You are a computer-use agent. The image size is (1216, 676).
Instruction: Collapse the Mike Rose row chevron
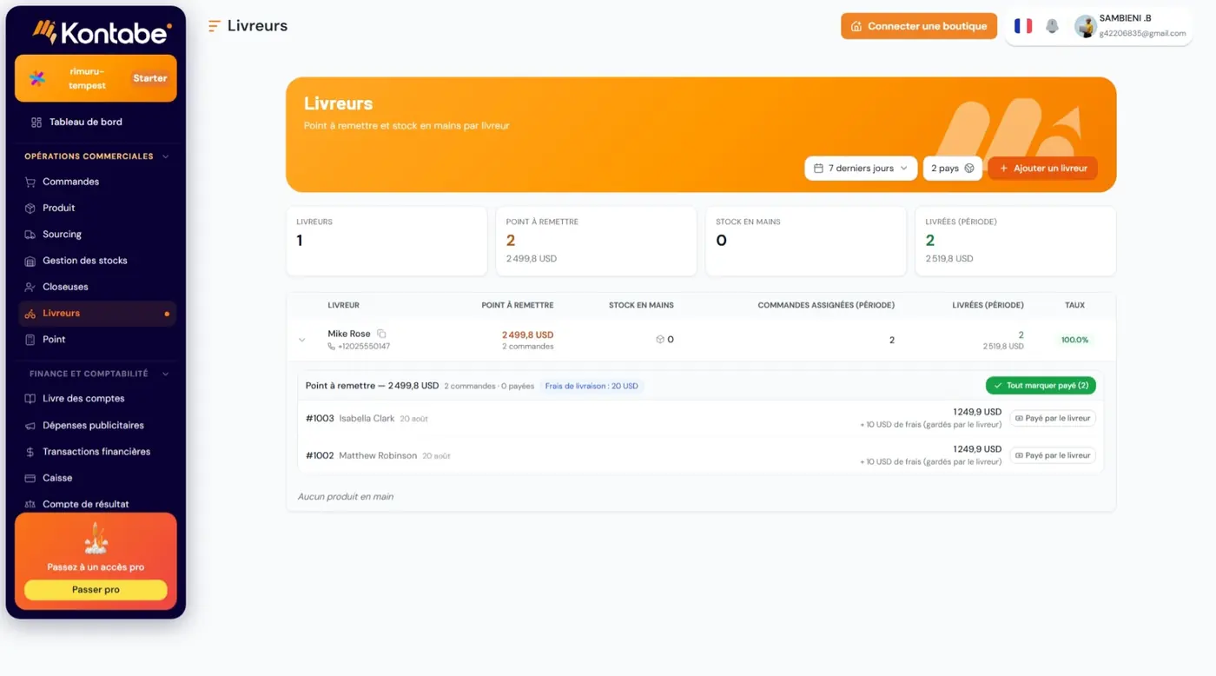302,340
